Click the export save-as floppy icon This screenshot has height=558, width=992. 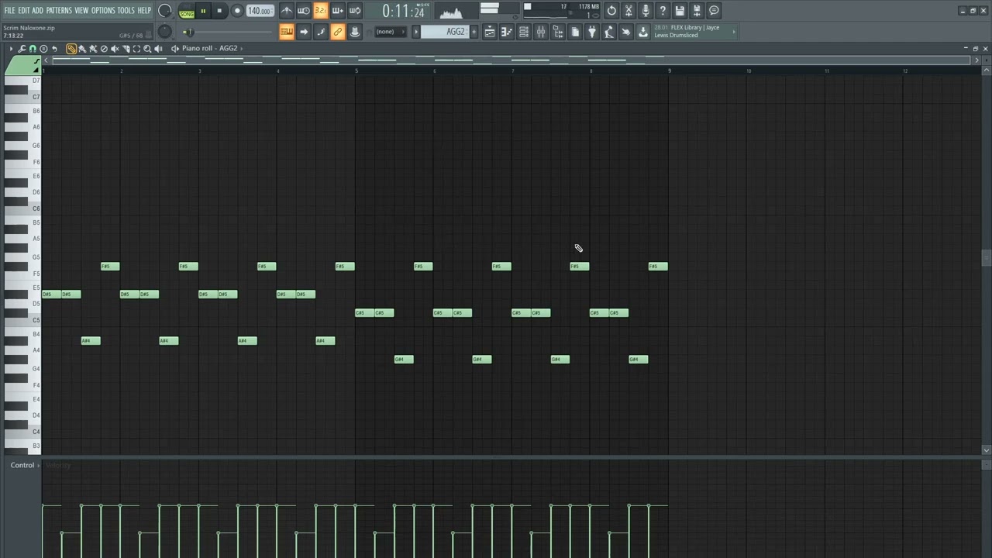point(697,11)
